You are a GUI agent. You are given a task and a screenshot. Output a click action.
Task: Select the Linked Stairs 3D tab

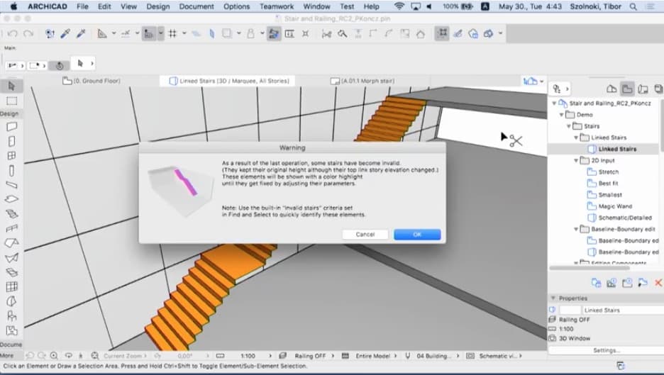tap(229, 81)
